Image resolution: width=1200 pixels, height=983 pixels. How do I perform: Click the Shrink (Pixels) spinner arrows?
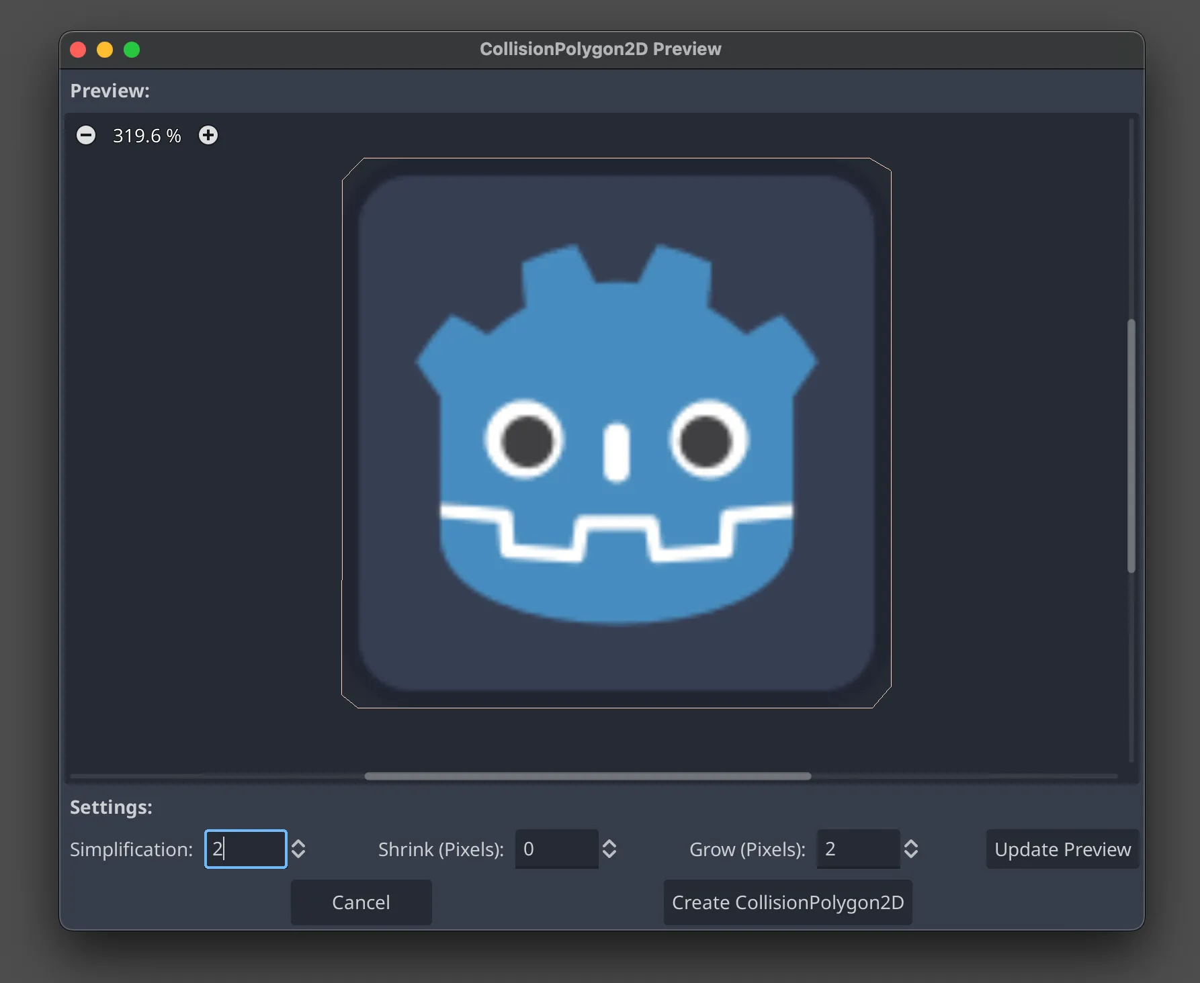(x=609, y=849)
